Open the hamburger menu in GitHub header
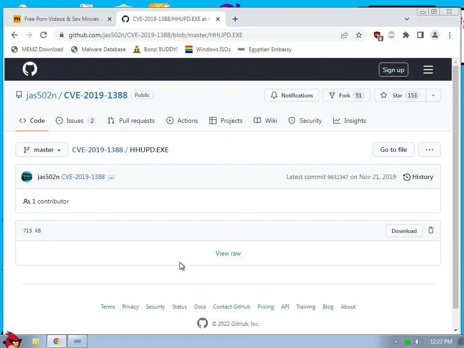 coord(428,70)
